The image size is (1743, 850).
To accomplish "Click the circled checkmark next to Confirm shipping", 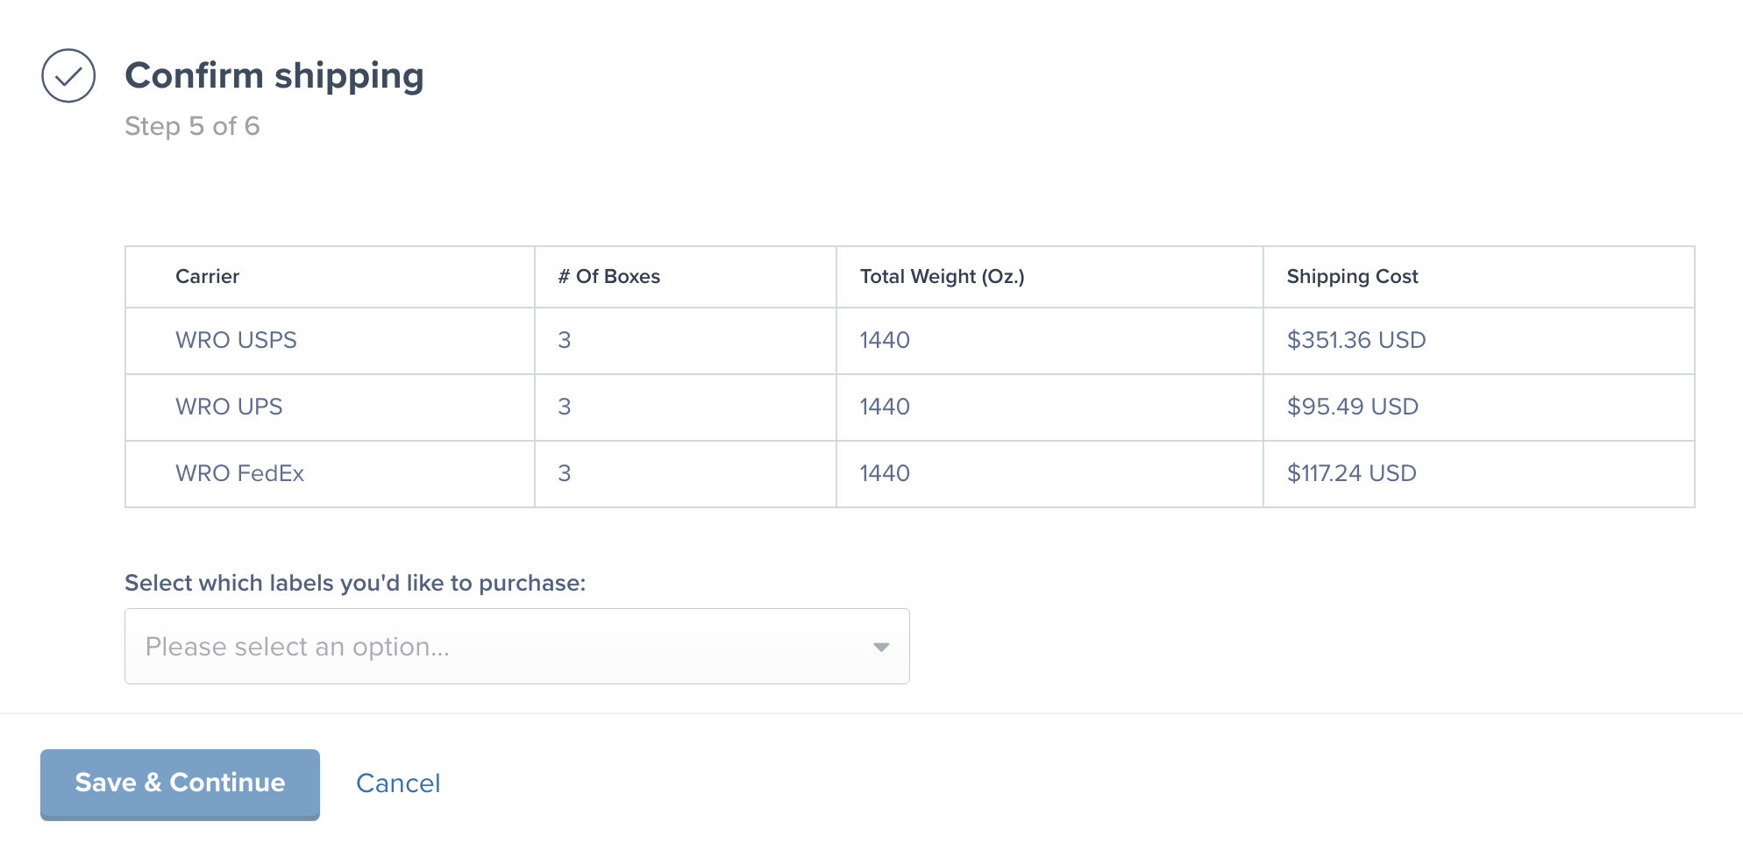I will coord(69,78).
